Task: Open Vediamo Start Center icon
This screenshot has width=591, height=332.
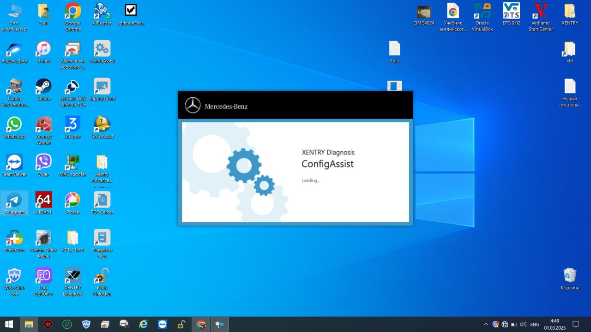Action: (x=540, y=12)
